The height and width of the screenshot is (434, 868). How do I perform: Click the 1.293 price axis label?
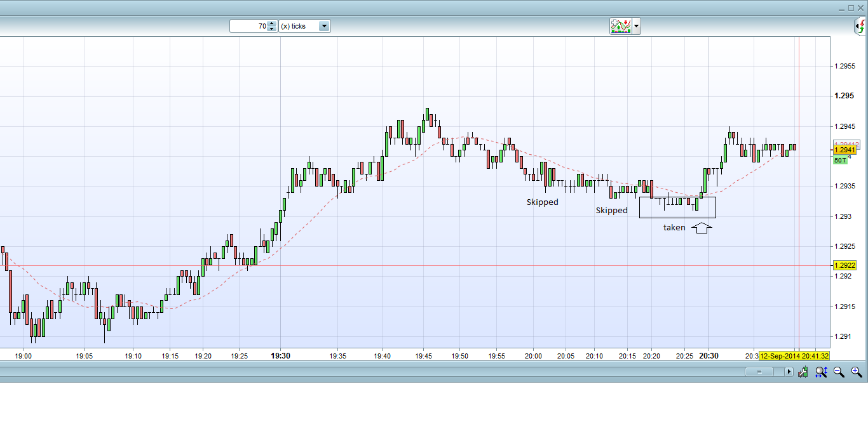843,216
